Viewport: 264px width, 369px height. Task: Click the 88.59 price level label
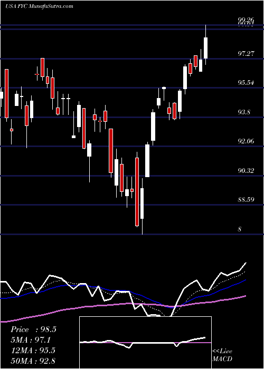(x=246, y=200)
